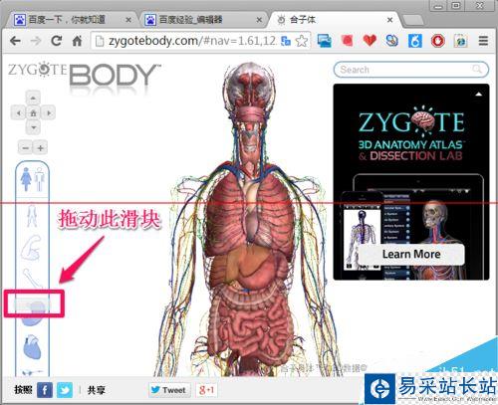Close the 合子体 tab
This screenshot has width=498, height=405.
point(390,20)
